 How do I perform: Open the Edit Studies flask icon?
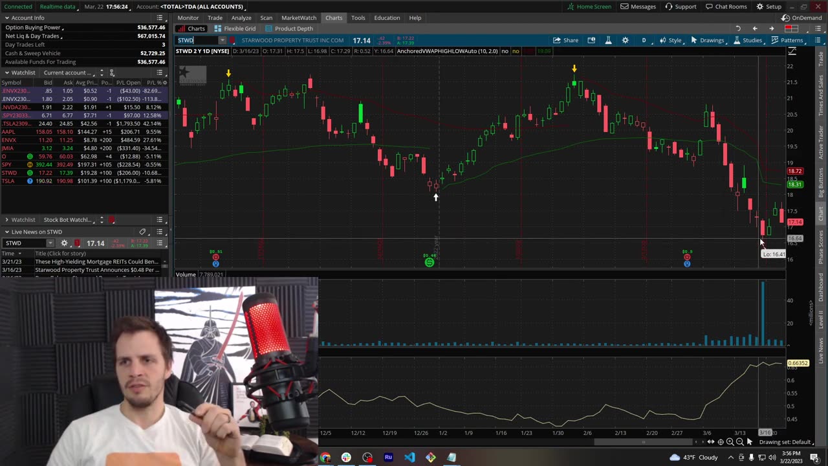tap(608, 40)
